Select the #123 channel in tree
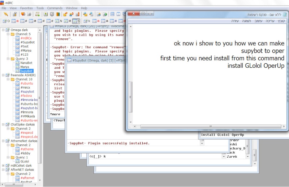The width and height of the screenshot is (289, 187). pos(24,55)
